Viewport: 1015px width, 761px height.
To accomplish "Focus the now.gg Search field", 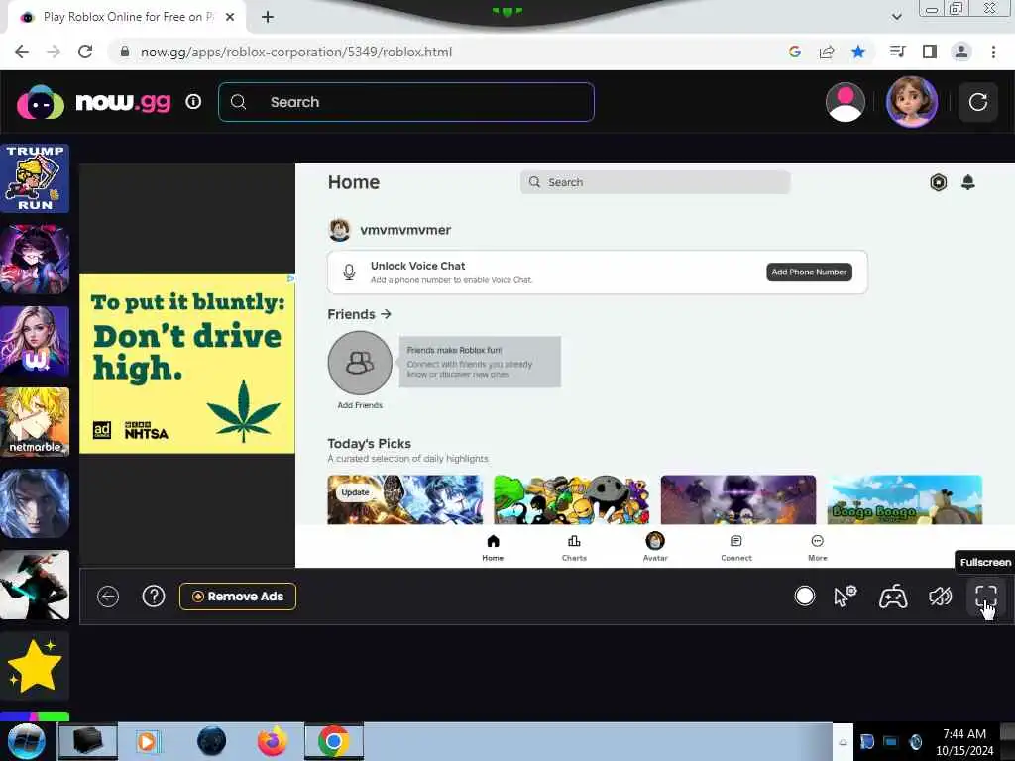I will [405, 102].
